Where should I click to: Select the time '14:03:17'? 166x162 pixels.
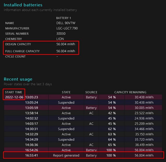(x=32, y=124)
